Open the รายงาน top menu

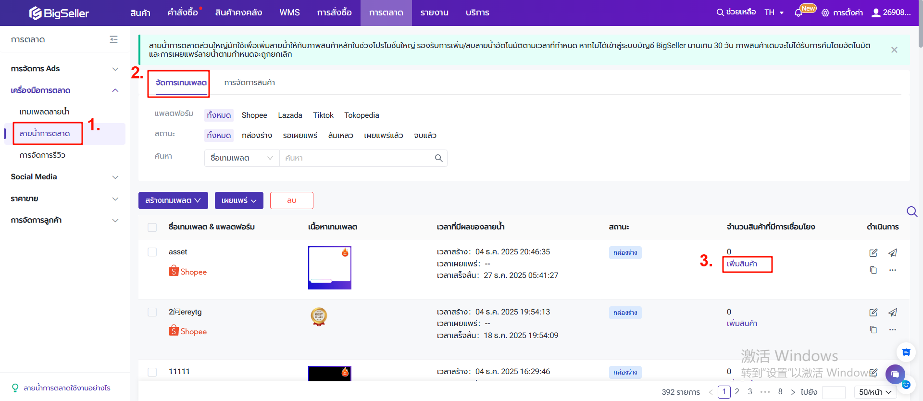(x=434, y=13)
